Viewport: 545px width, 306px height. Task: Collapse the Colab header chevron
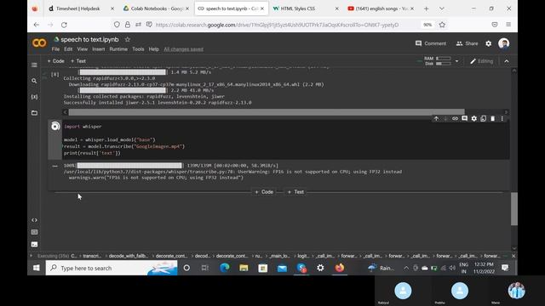coord(507,61)
